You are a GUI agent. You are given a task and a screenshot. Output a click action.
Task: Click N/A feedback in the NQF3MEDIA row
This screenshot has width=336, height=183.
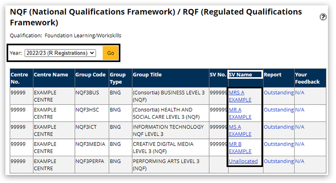299,144
